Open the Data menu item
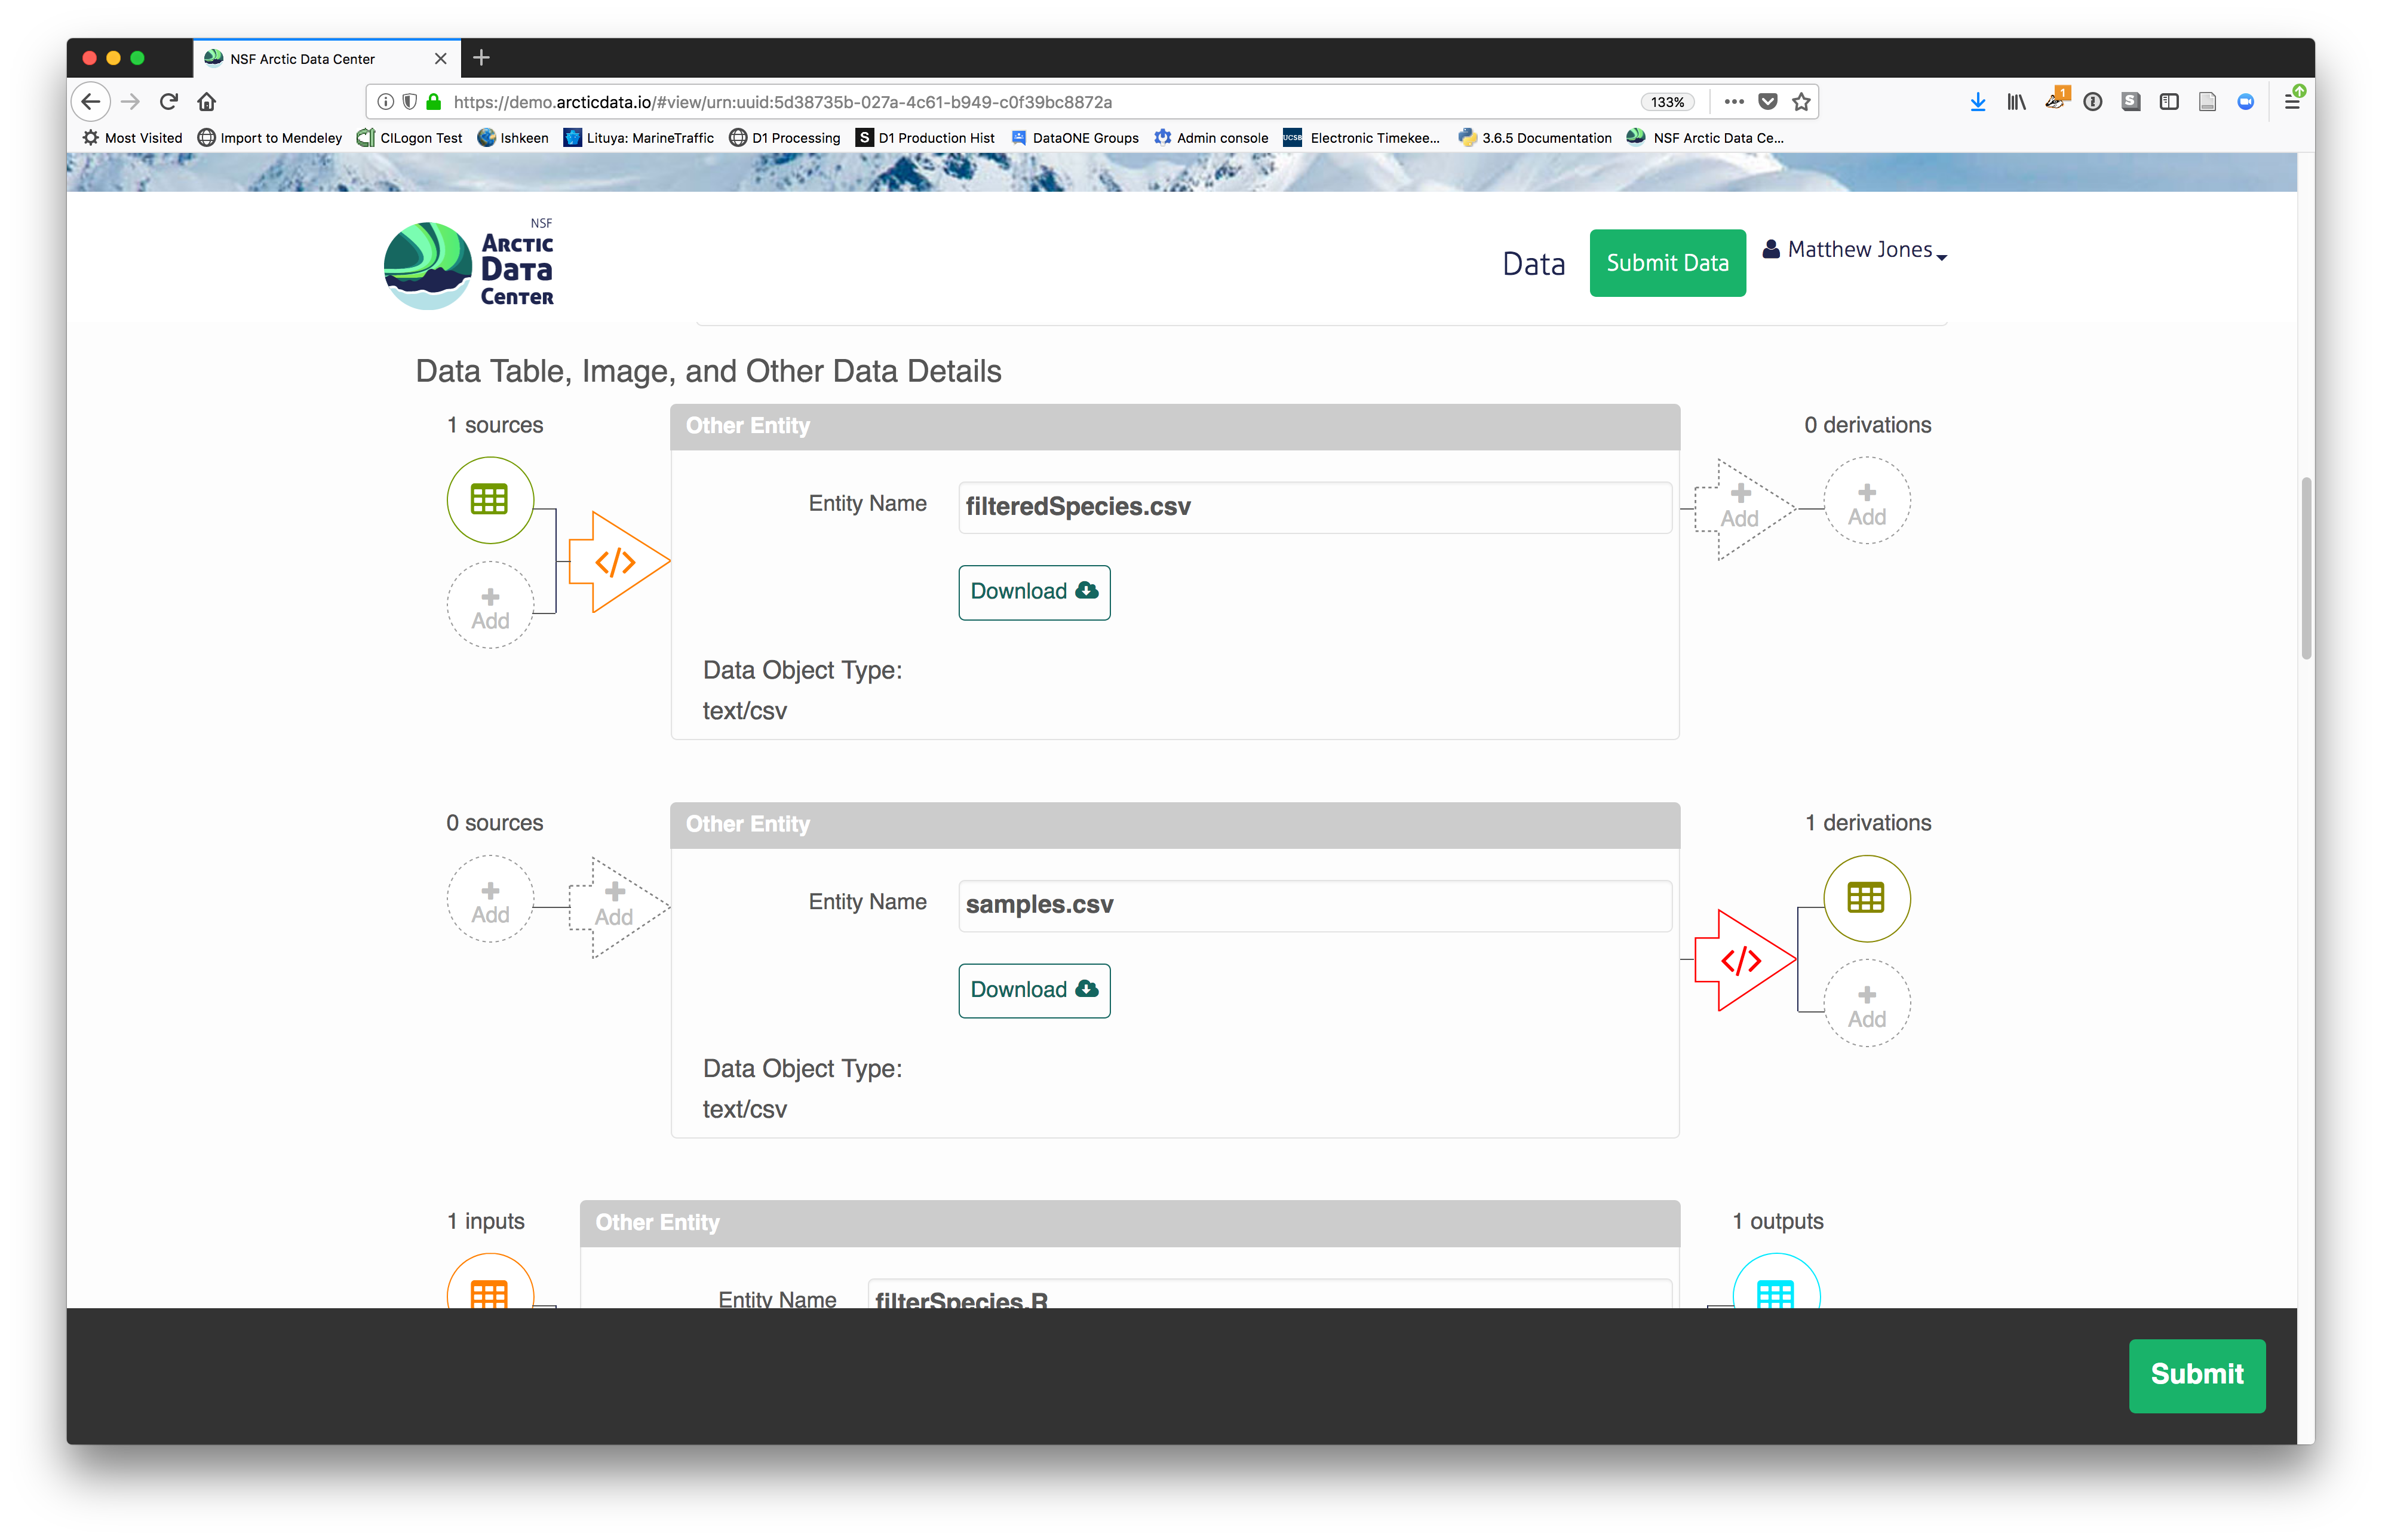The width and height of the screenshot is (2382, 1540). pyautogui.click(x=1533, y=264)
